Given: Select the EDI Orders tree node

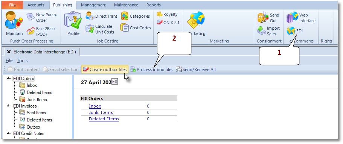Looking at the screenshot, I should point(24,78).
